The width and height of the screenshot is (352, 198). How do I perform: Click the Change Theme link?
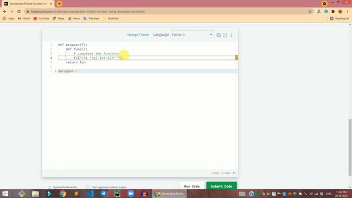tap(138, 35)
